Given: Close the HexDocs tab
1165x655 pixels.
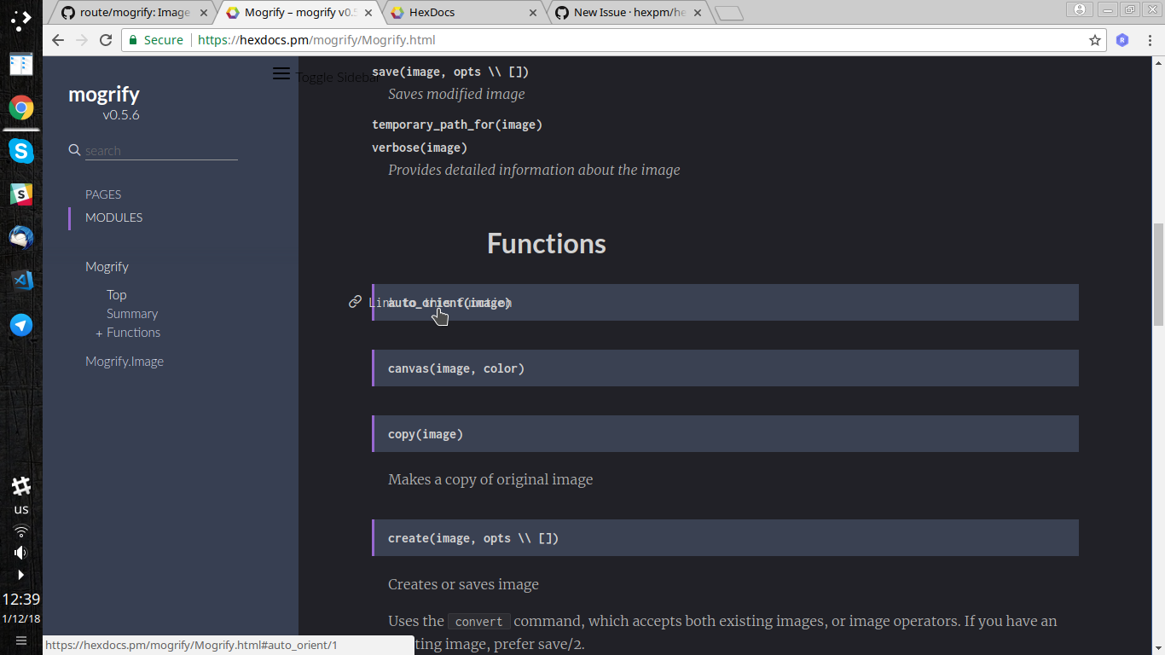Looking at the screenshot, I should coord(533,13).
